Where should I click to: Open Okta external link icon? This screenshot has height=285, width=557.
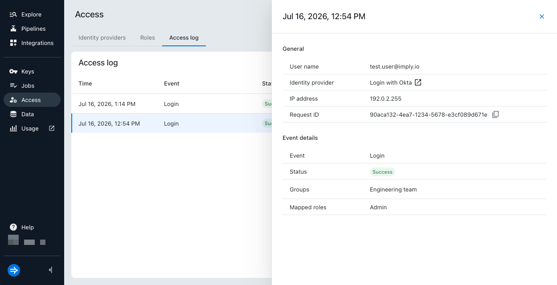pyautogui.click(x=418, y=82)
